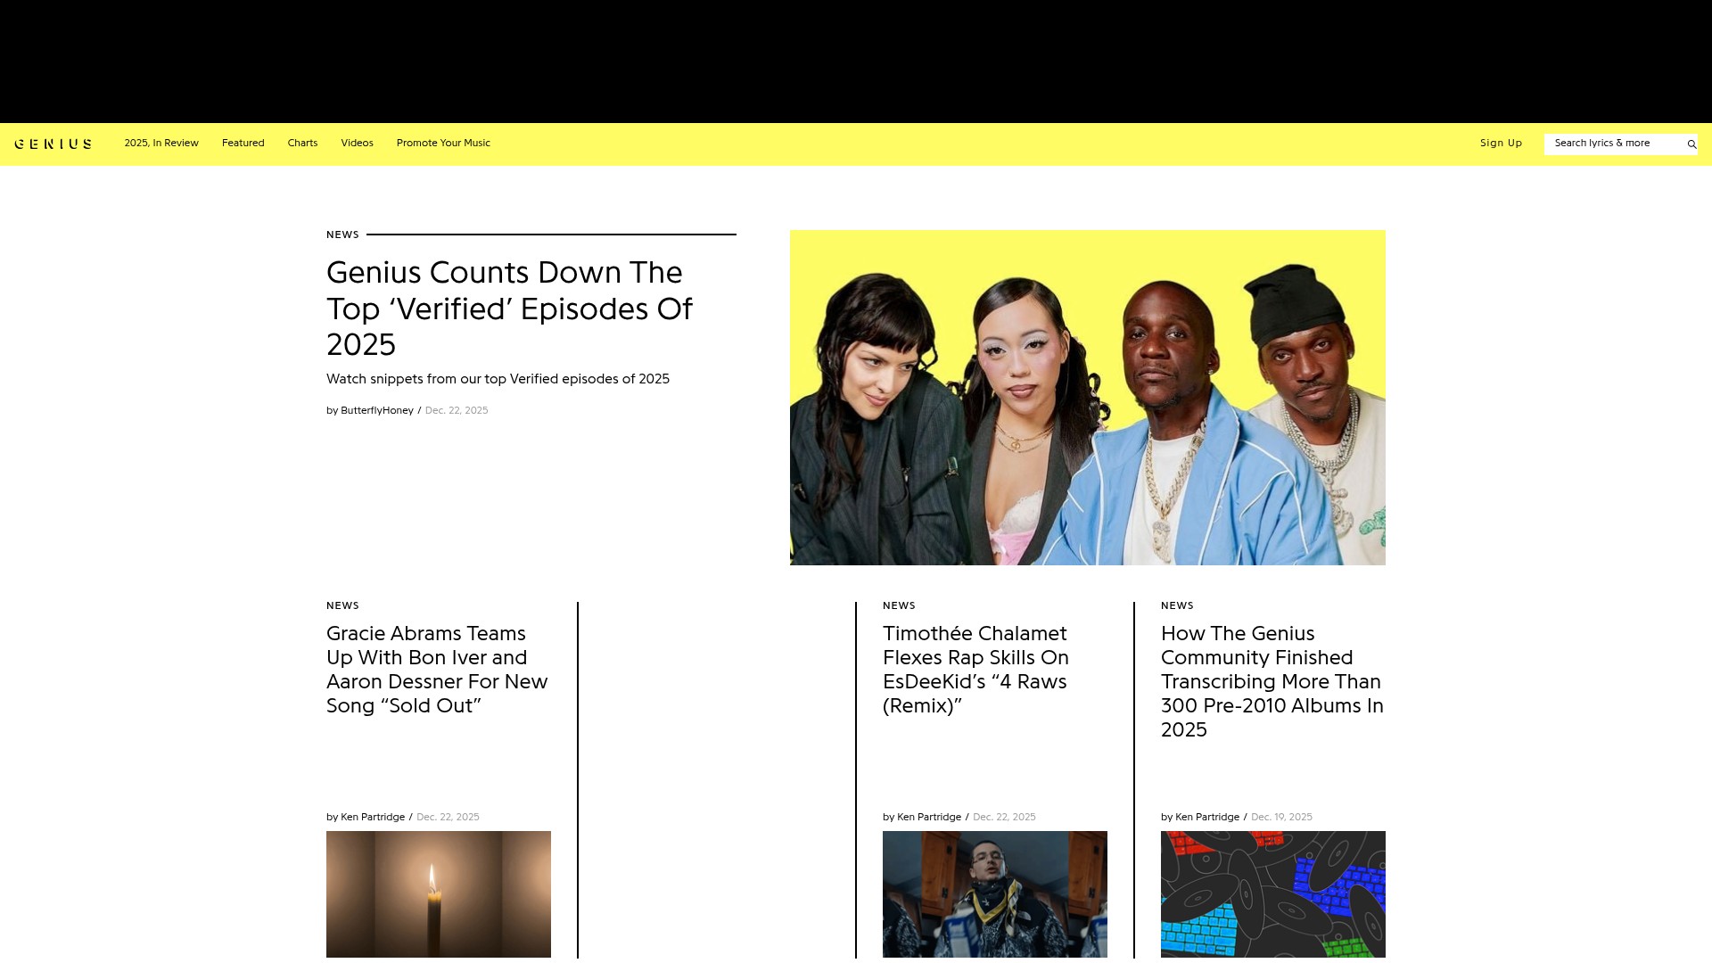
Task: Click the NEWS label above Genius Community story
Action: point(1177,606)
